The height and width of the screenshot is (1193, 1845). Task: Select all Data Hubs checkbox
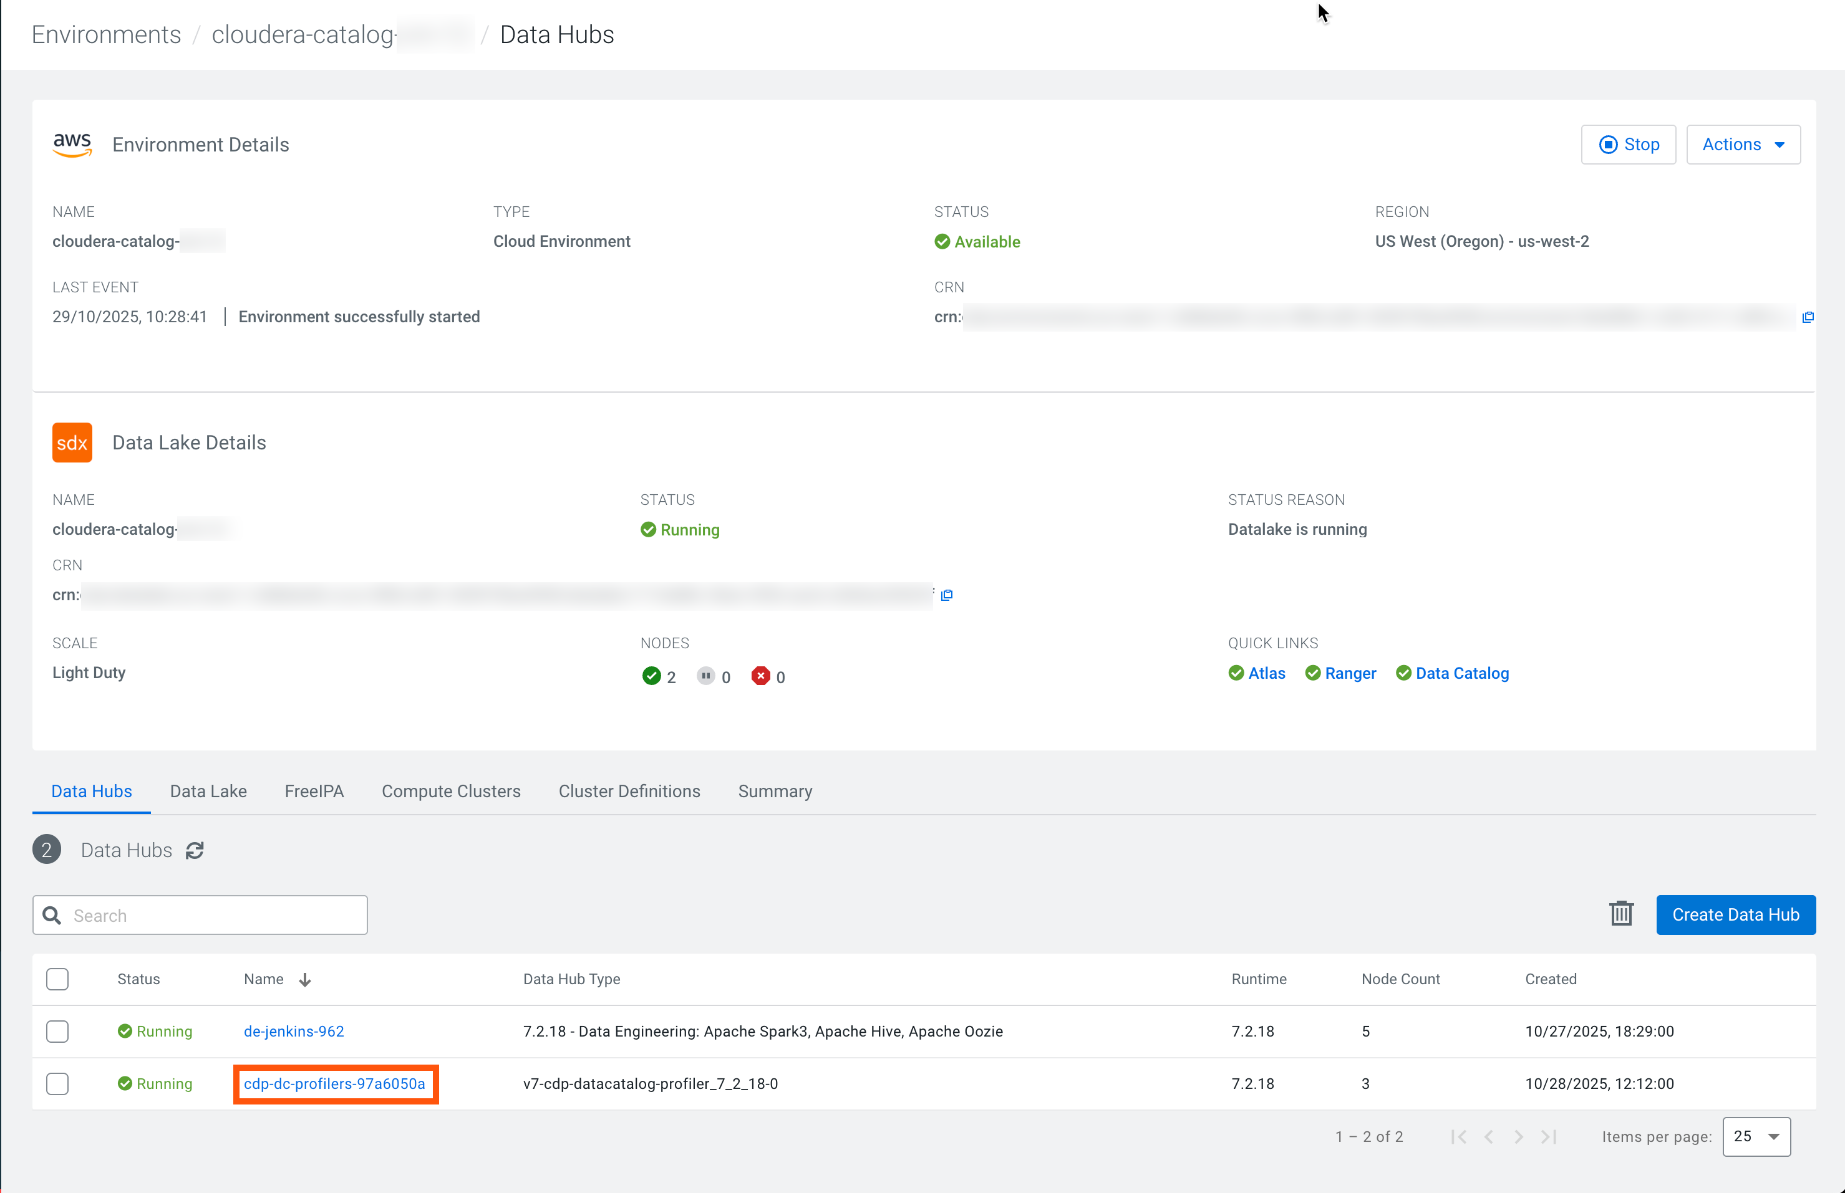point(57,979)
